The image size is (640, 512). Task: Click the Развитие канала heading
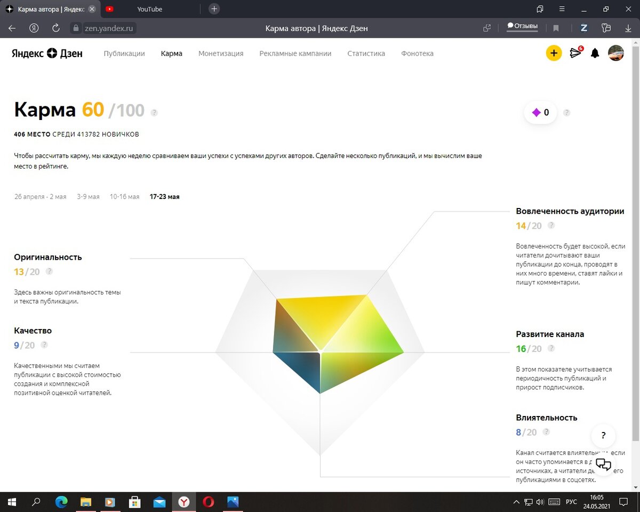tap(550, 334)
